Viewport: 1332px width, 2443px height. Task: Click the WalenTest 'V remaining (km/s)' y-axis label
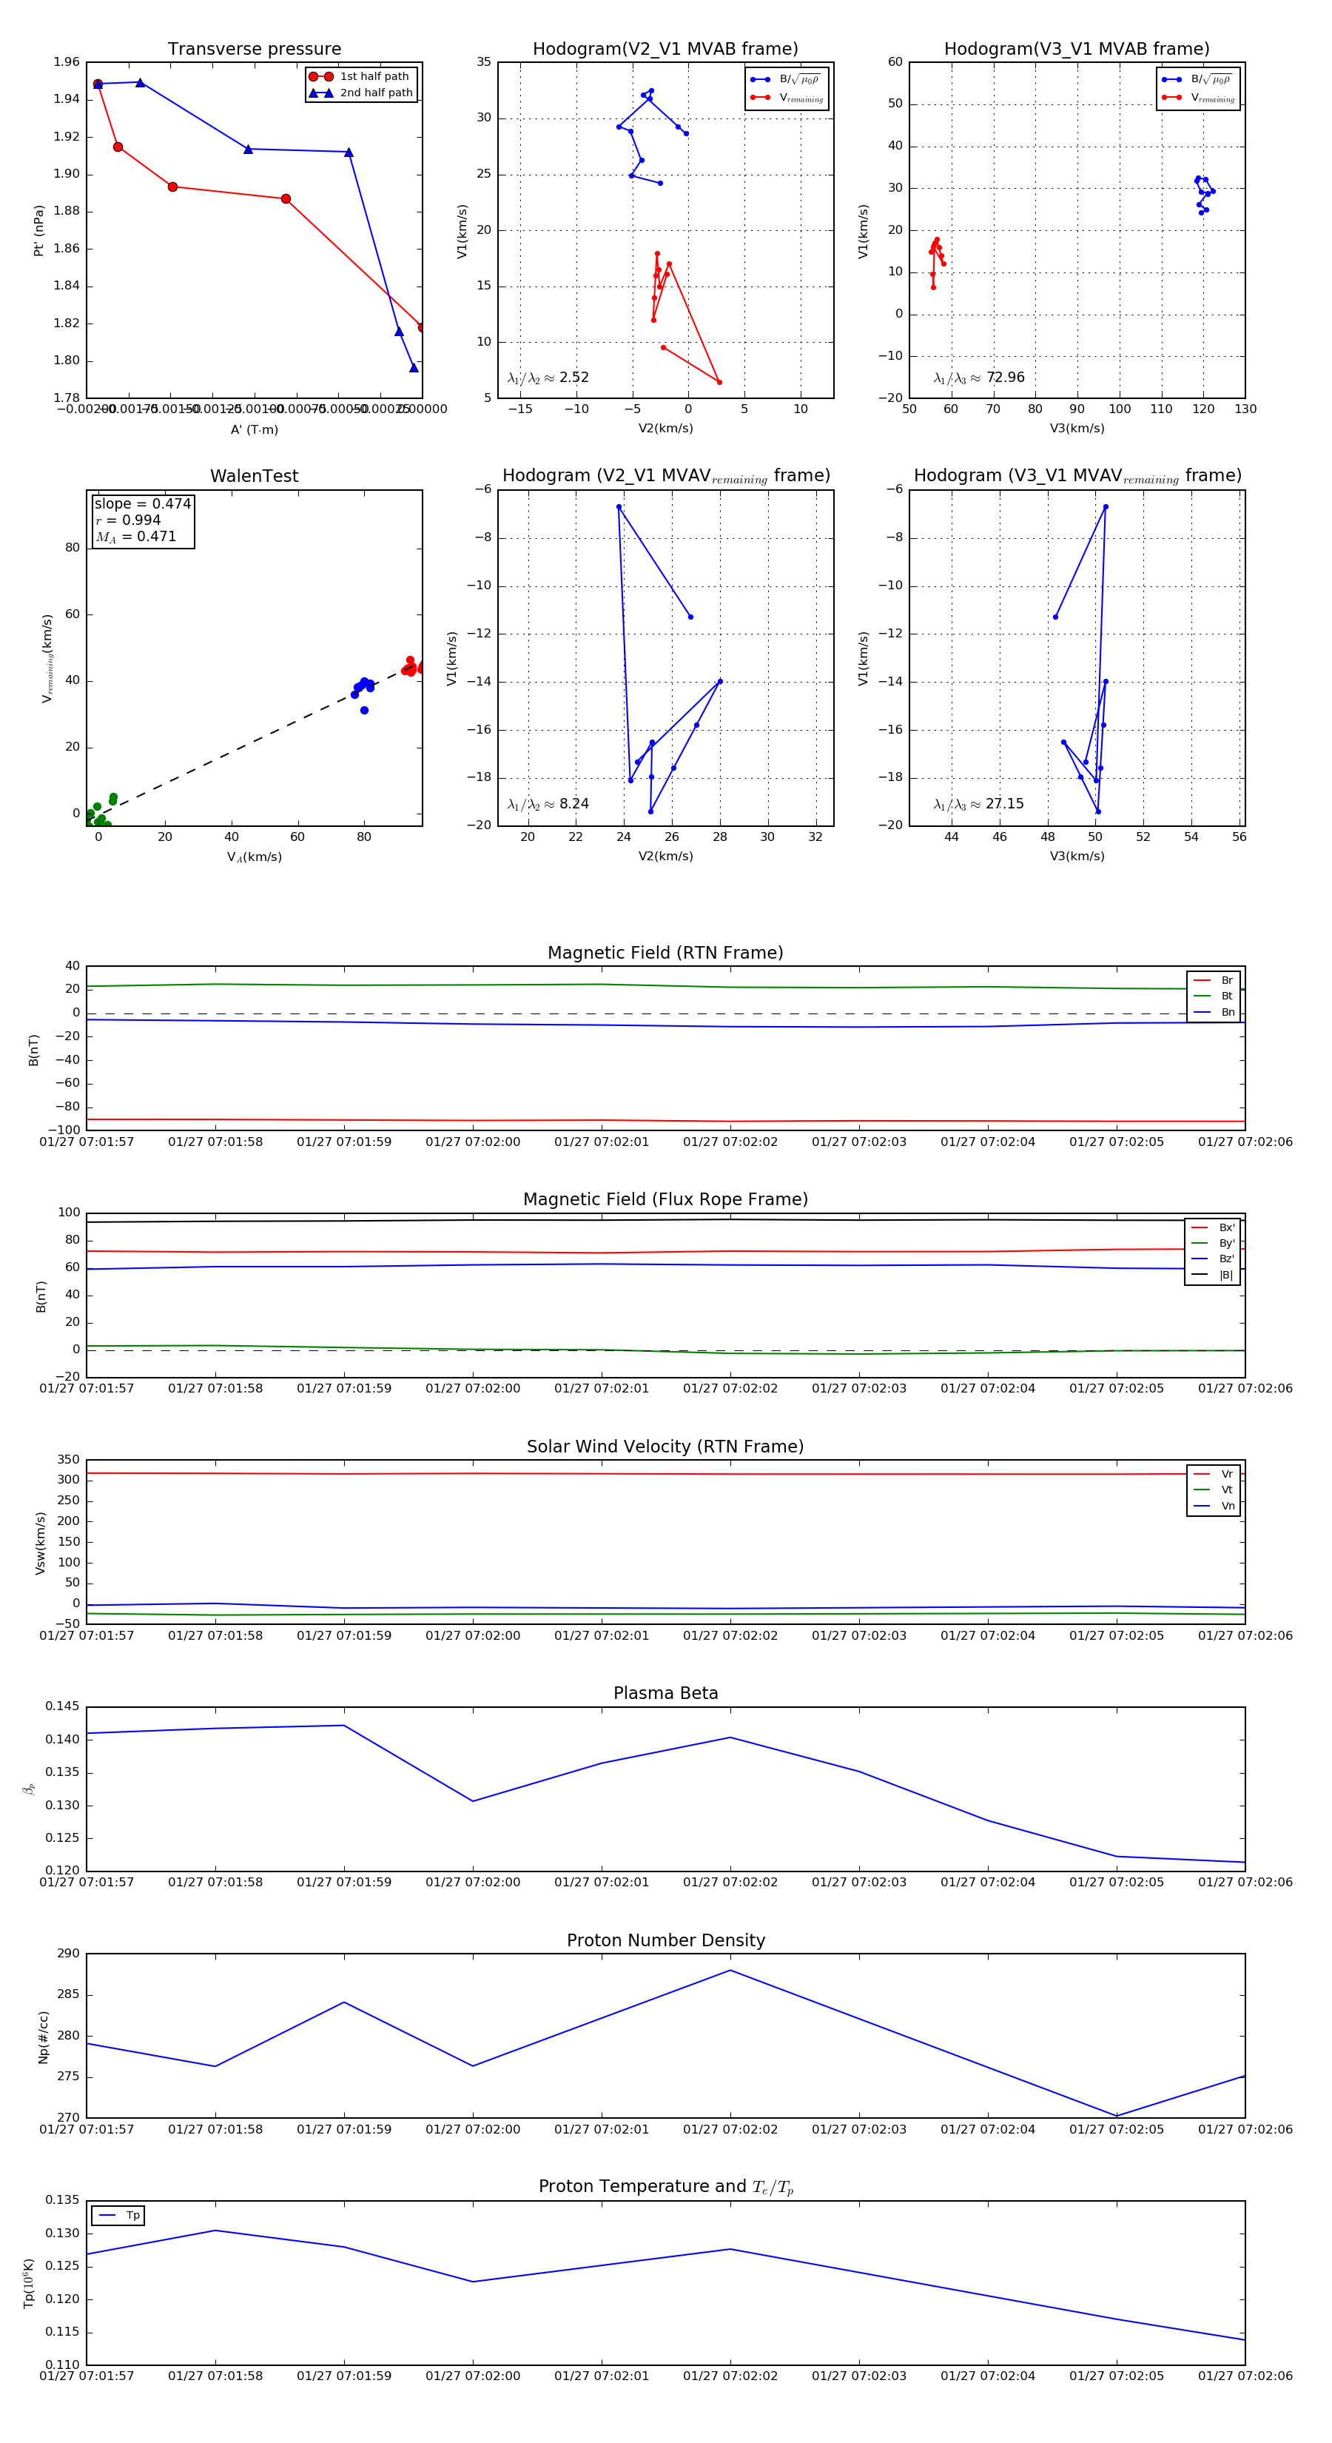pyautogui.click(x=47, y=658)
